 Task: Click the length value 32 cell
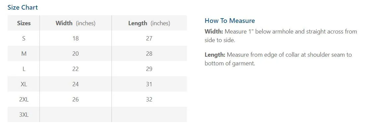point(149,99)
